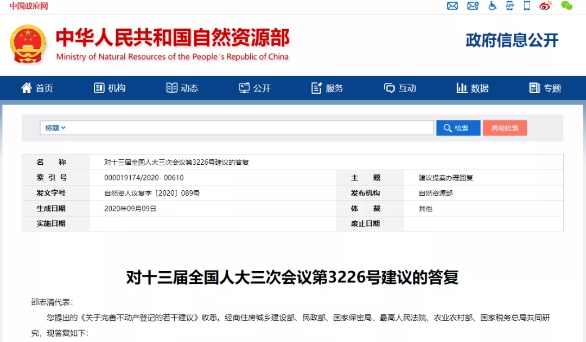586x342 pixels.
Task: Click the bar chart icon for 数据
Action: tap(462, 88)
